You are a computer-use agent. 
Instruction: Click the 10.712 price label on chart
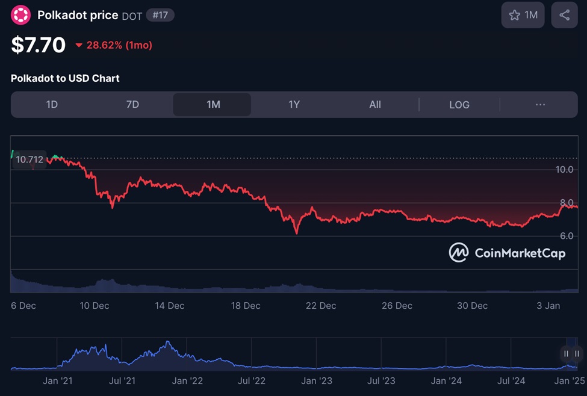point(29,159)
